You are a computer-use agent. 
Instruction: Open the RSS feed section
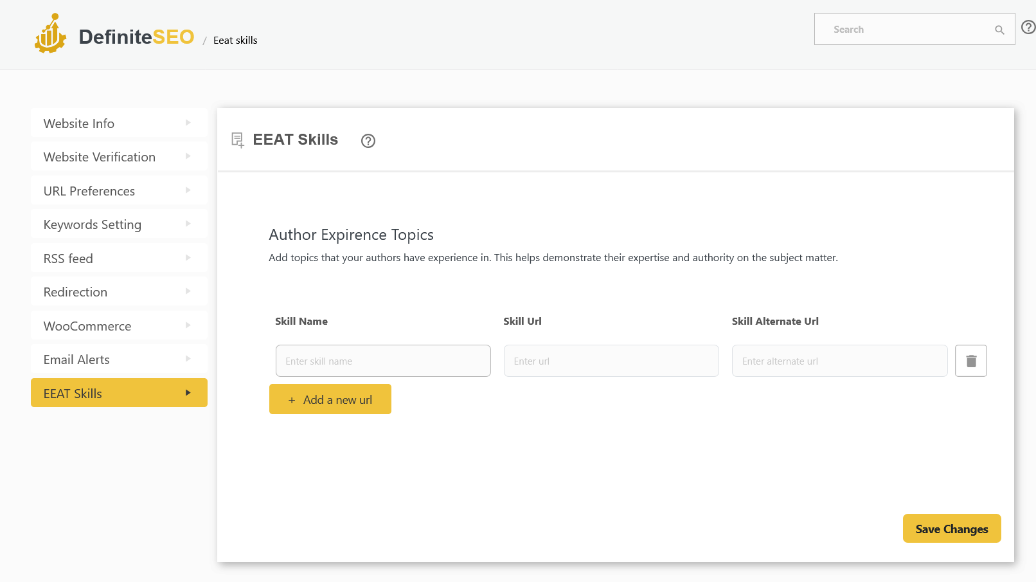pyautogui.click(x=67, y=258)
